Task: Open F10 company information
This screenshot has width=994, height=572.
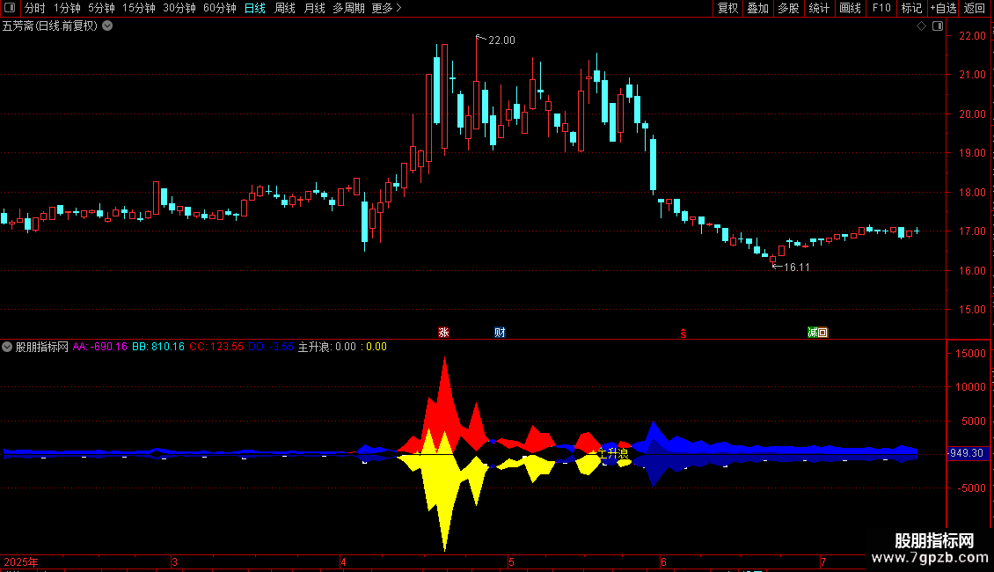Action: click(881, 8)
